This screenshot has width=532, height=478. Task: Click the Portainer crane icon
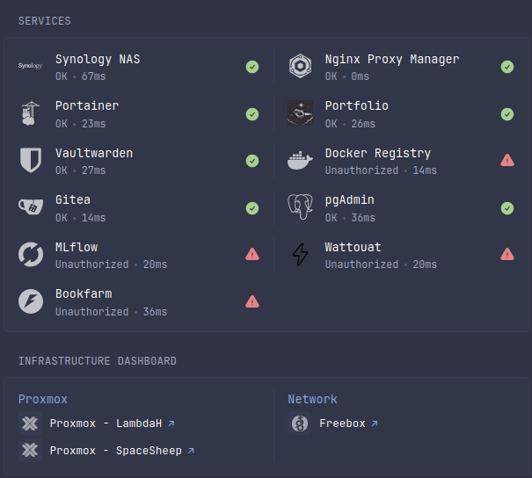[x=31, y=112]
